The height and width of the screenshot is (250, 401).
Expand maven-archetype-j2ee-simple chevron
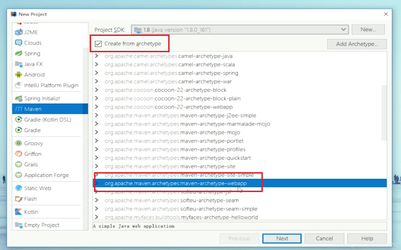[x=97, y=115]
